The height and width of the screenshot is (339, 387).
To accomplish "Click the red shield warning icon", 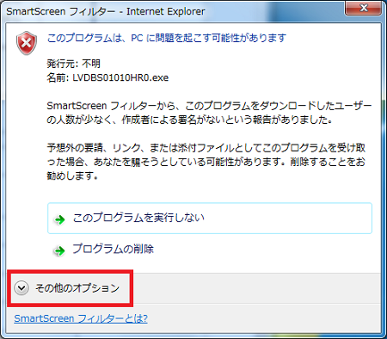I will coord(27,43).
